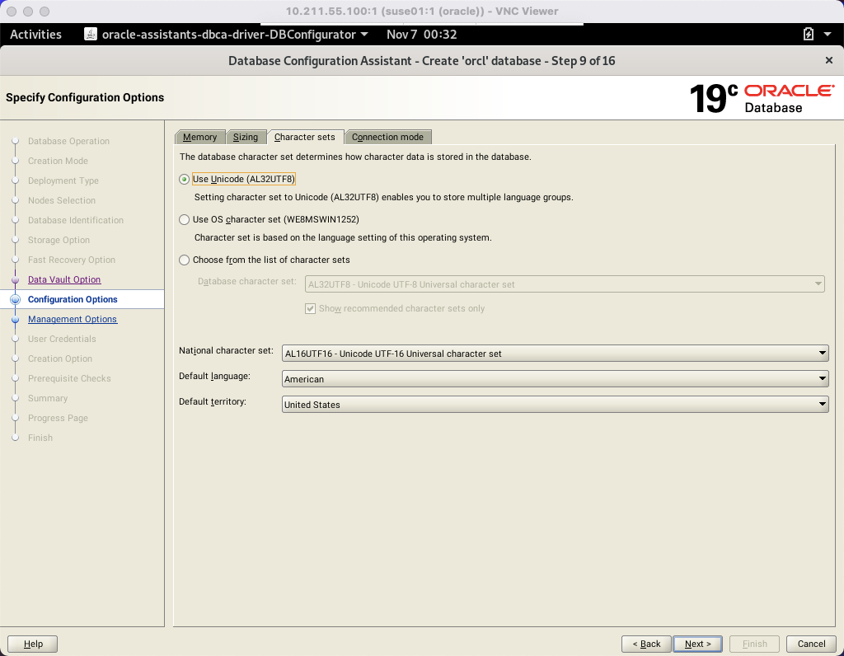Click Prerequisite Checks step in sidebar
Image resolution: width=844 pixels, height=656 pixels.
click(69, 379)
